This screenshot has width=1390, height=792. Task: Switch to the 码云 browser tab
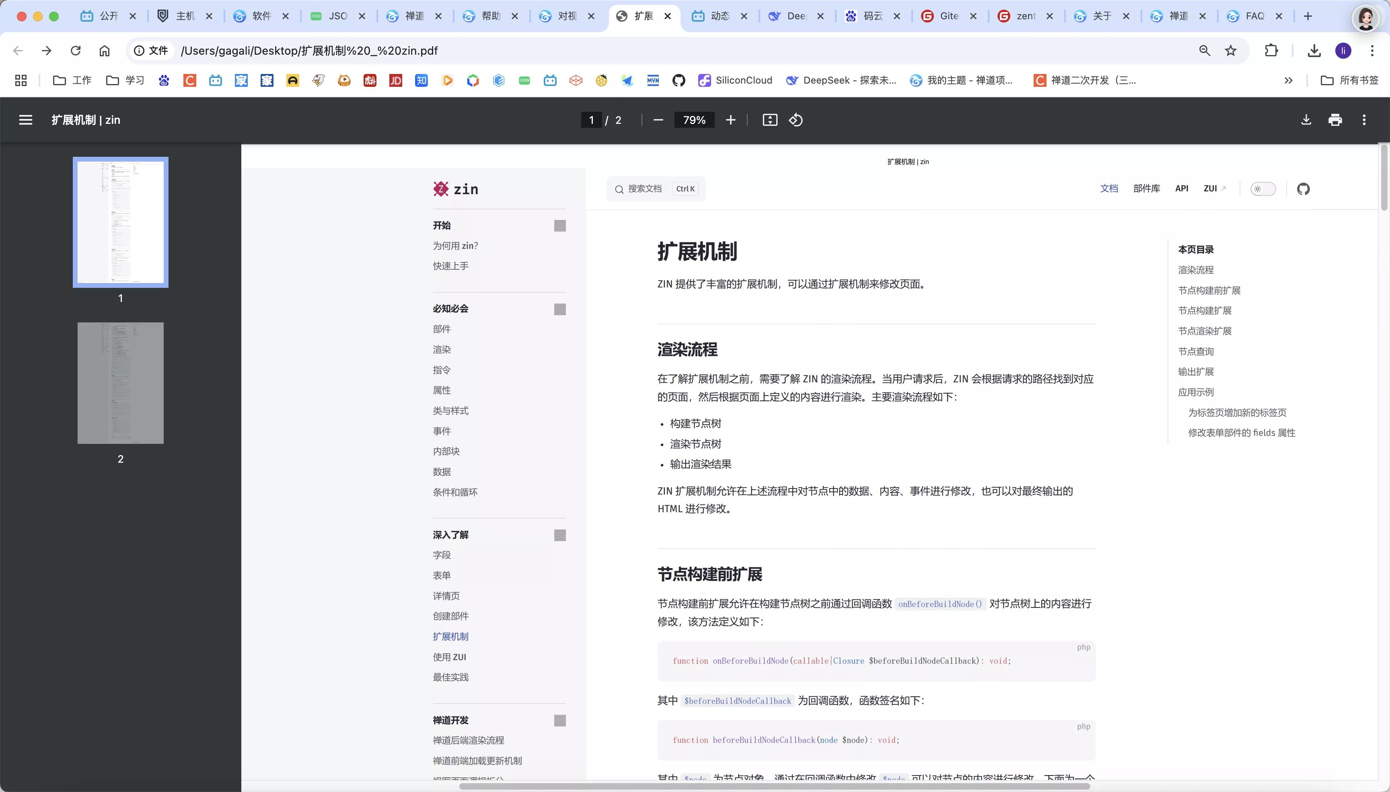coord(872,16)
